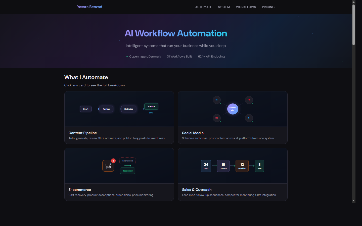Click the Recovered status box

point(127,171)
